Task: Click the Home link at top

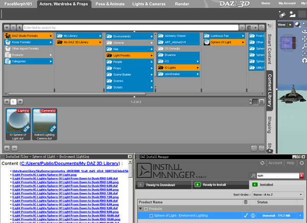Action: 266,3
